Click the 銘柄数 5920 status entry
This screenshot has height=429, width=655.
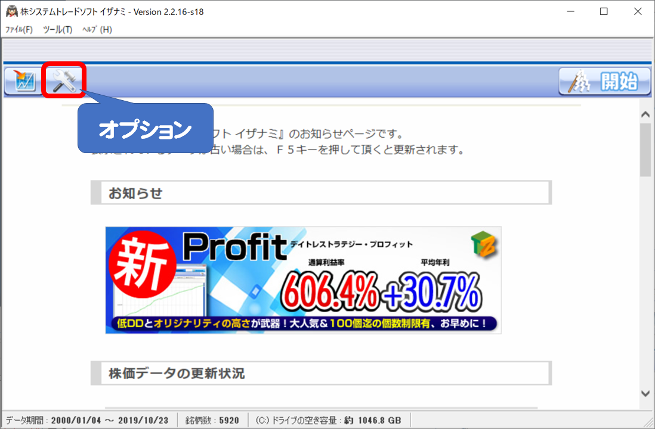click(212, 420)
